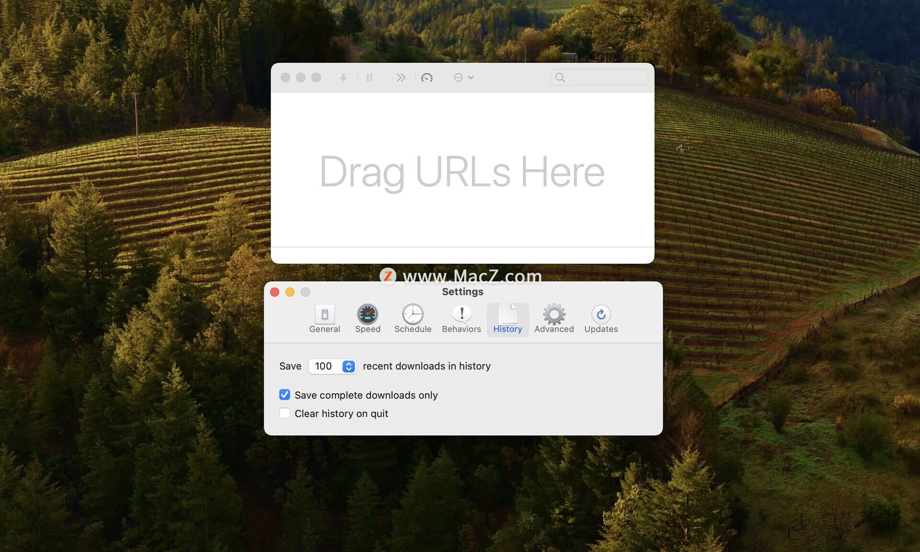
Task: Close the Settings window
Action: (275, 292)
